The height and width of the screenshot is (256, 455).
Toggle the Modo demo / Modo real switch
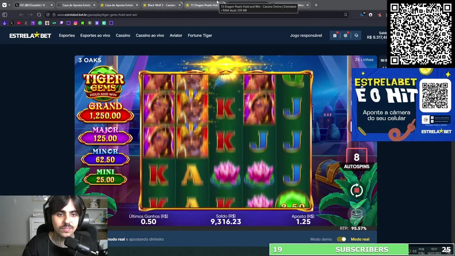point(341,239)
